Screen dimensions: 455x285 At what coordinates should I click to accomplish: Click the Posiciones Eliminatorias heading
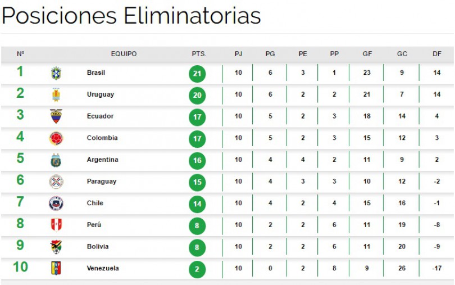131,15
